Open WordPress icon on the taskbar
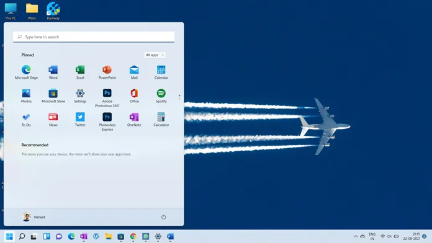Viewport: 432px width, 243px height. [96, 236]
